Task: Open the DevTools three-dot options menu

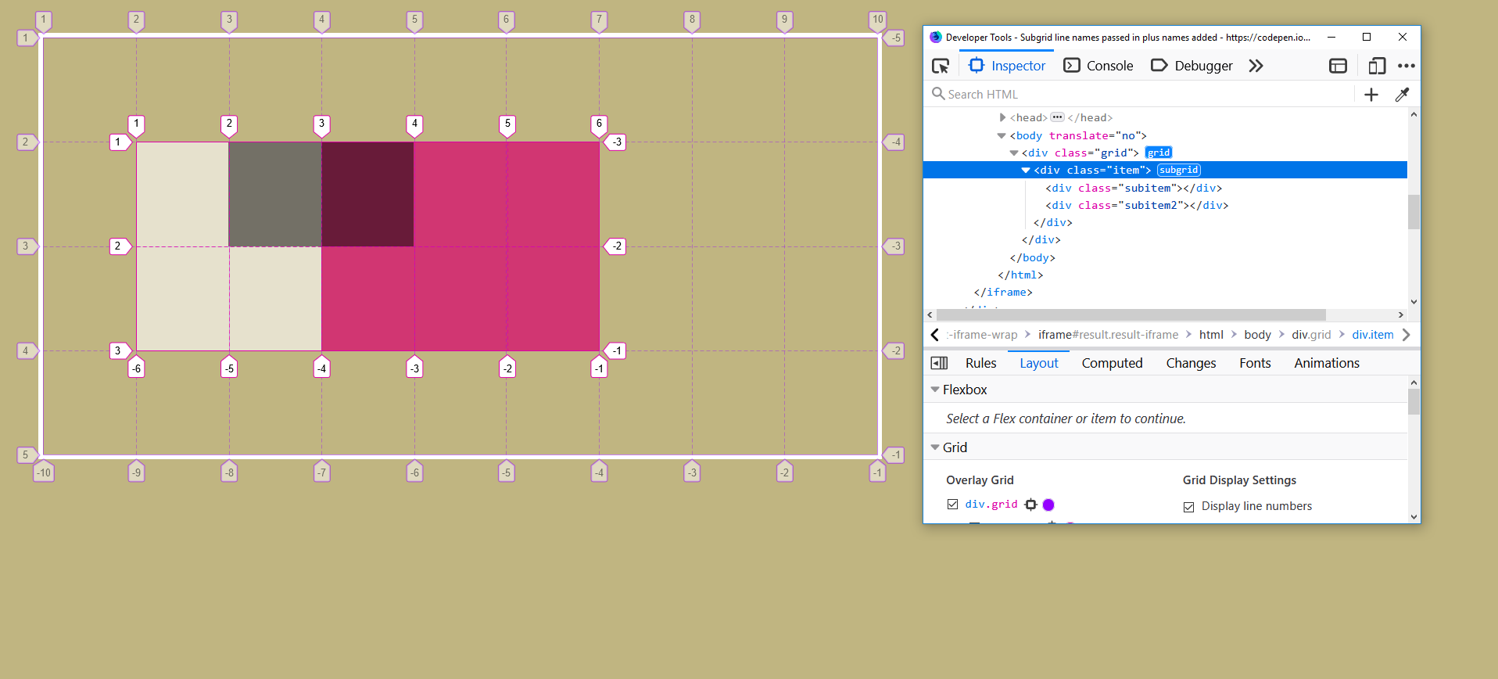Action: point(1406,66)
